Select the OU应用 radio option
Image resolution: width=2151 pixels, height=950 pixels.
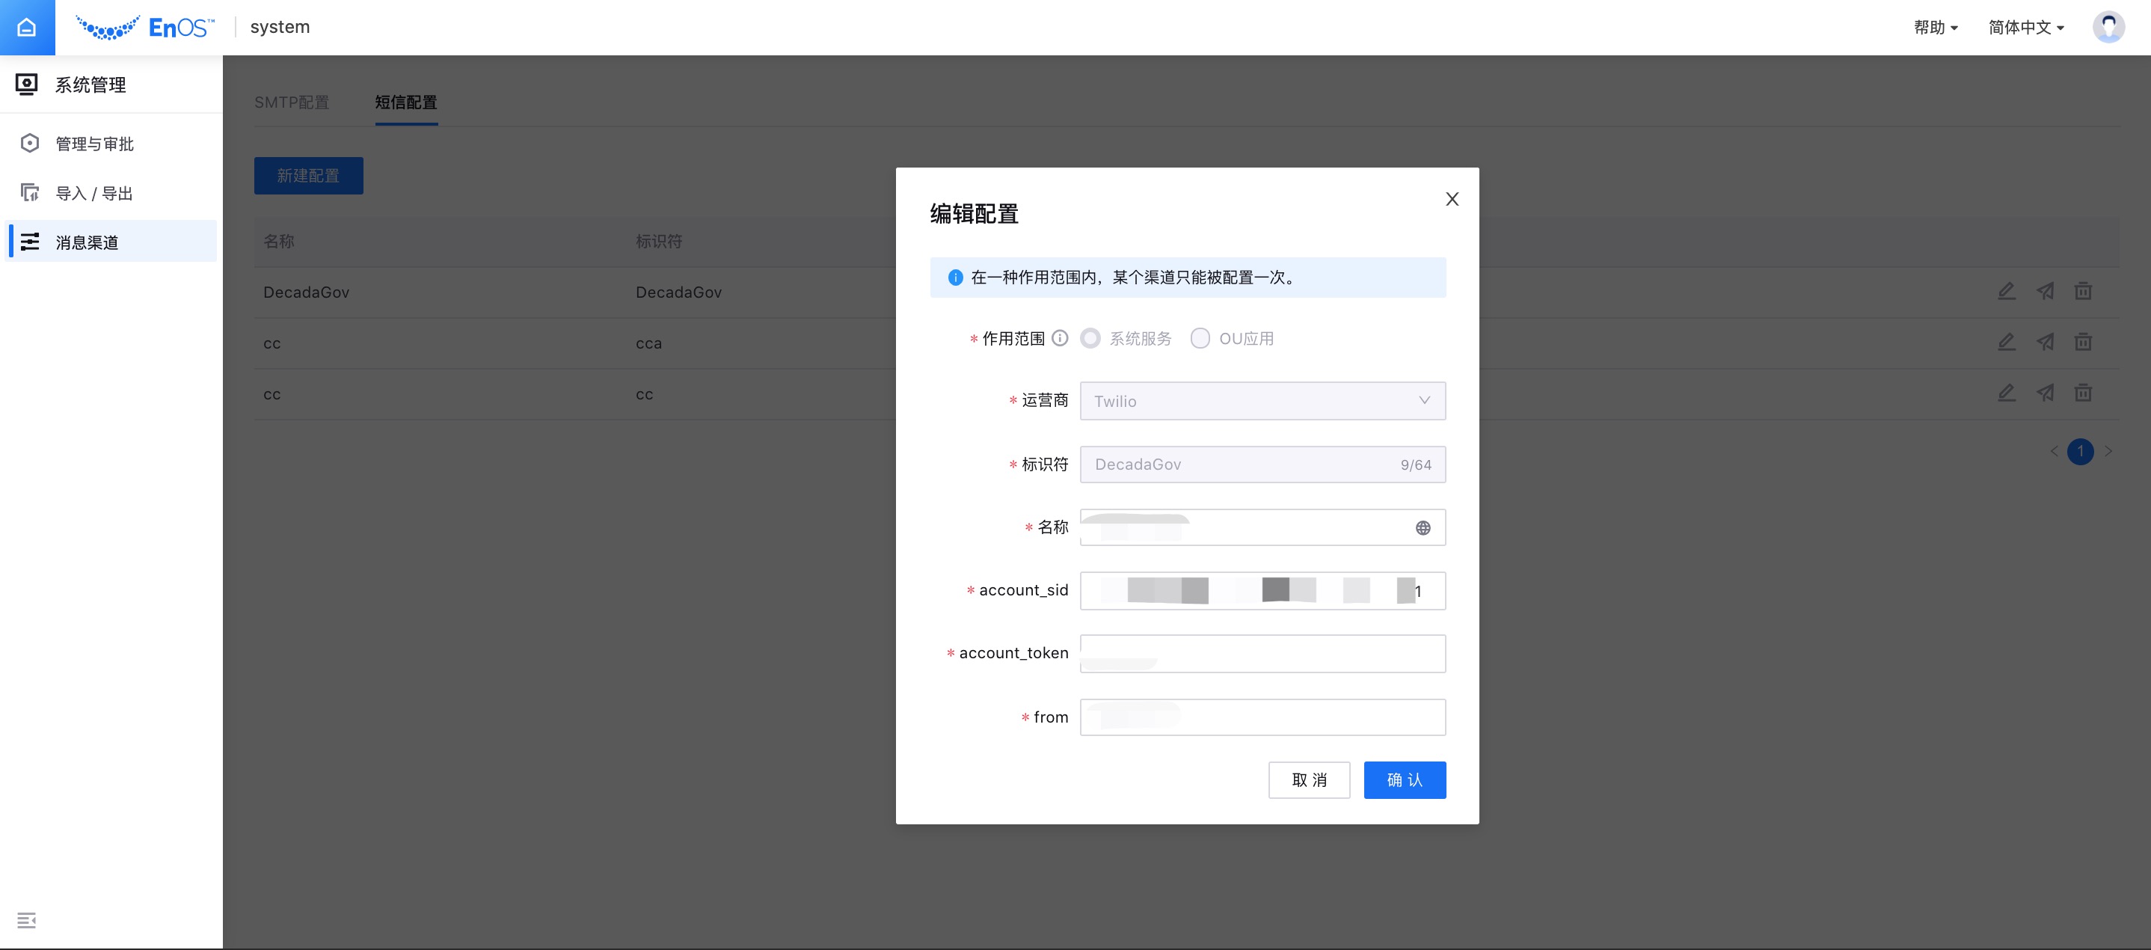coord(1200,338)
